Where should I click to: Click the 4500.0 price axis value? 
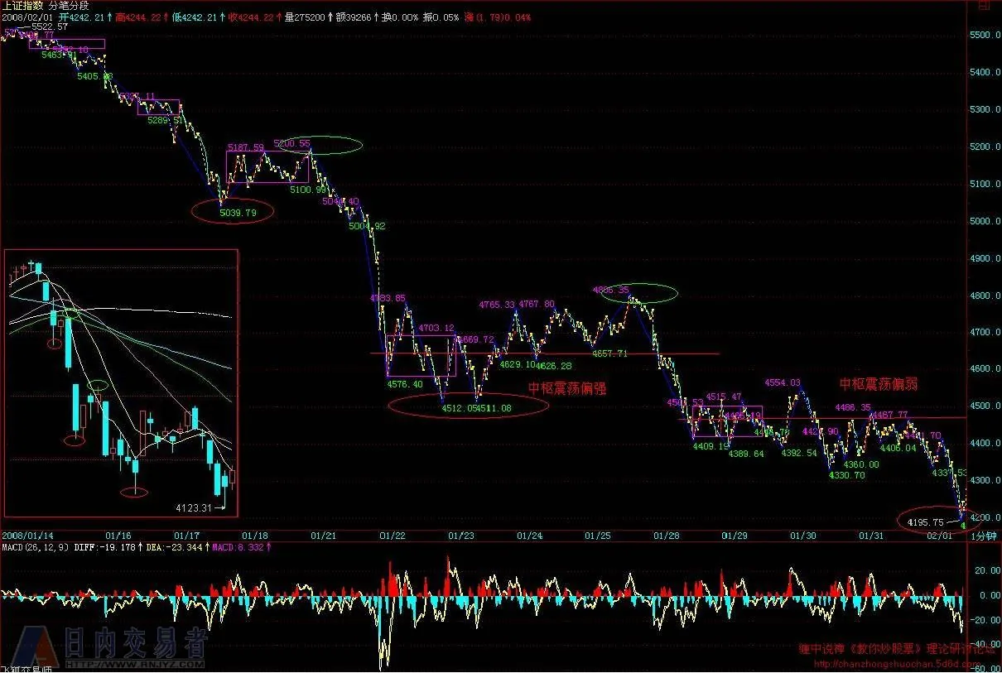tap(984, 406)
